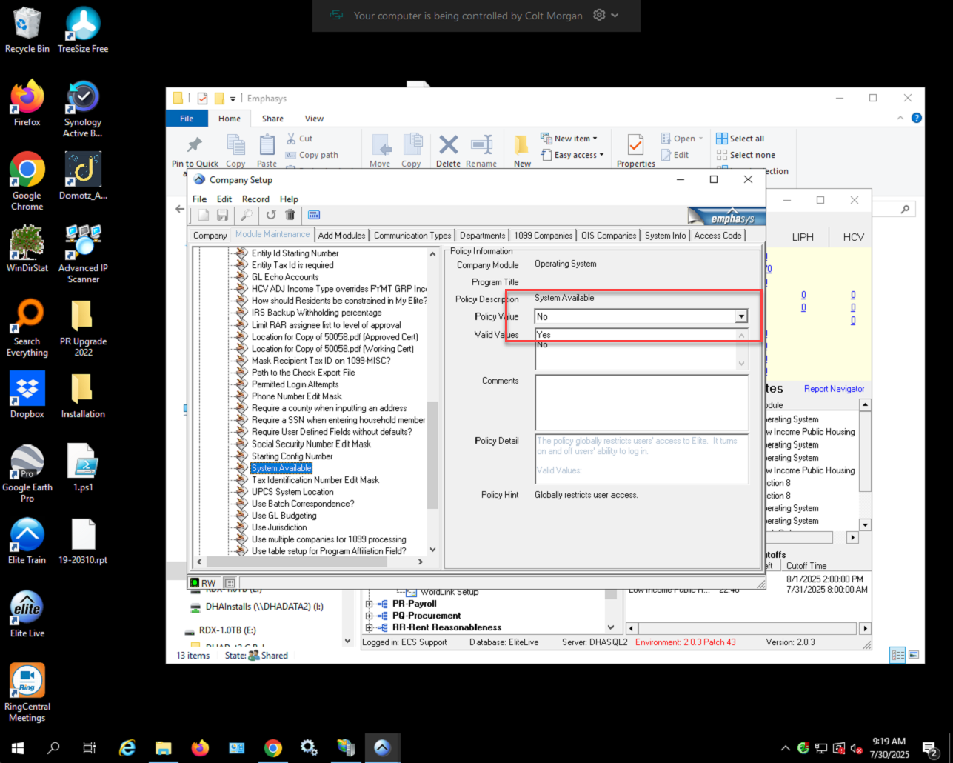Select the Permitted Login Attempts policy
This screenshot has width=953, height=763.
pyautogui.click(x=295, y=384)
